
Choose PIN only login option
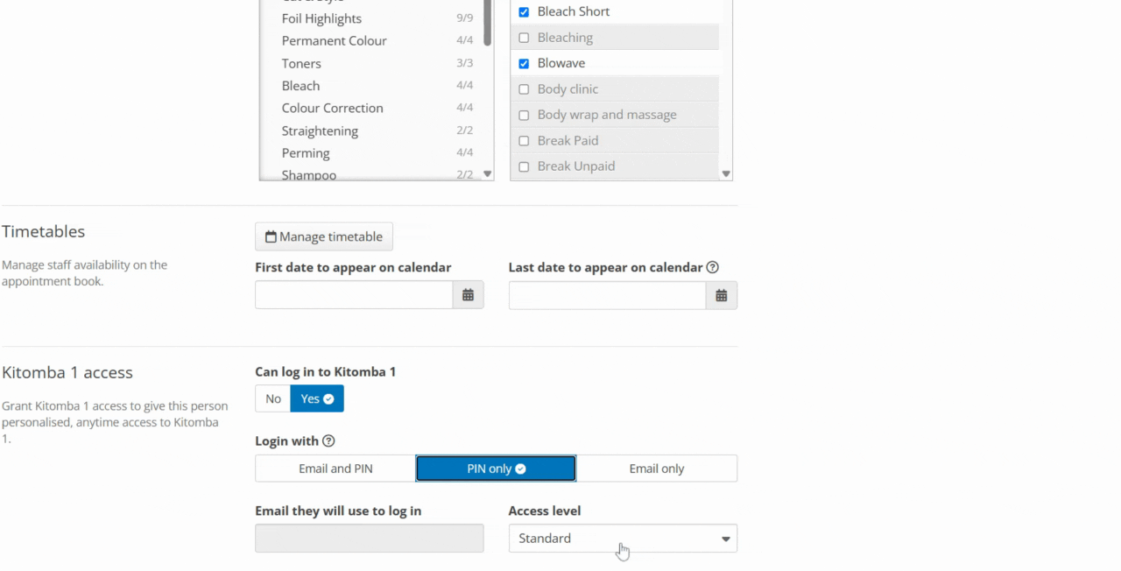tap(496, 469)
